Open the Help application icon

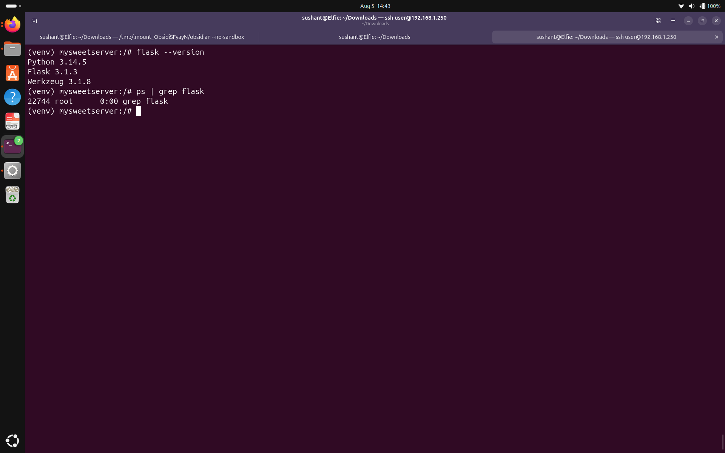click(x=12, y=97)
